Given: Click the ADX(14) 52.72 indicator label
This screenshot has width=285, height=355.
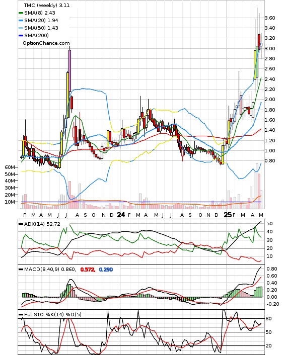Looking at the screenshot, I should [x=42, y=224].
